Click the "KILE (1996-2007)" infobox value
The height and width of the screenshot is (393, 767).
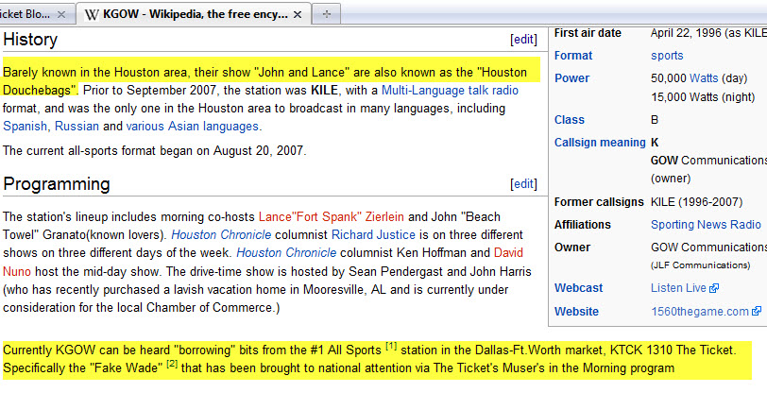point(696,201)
